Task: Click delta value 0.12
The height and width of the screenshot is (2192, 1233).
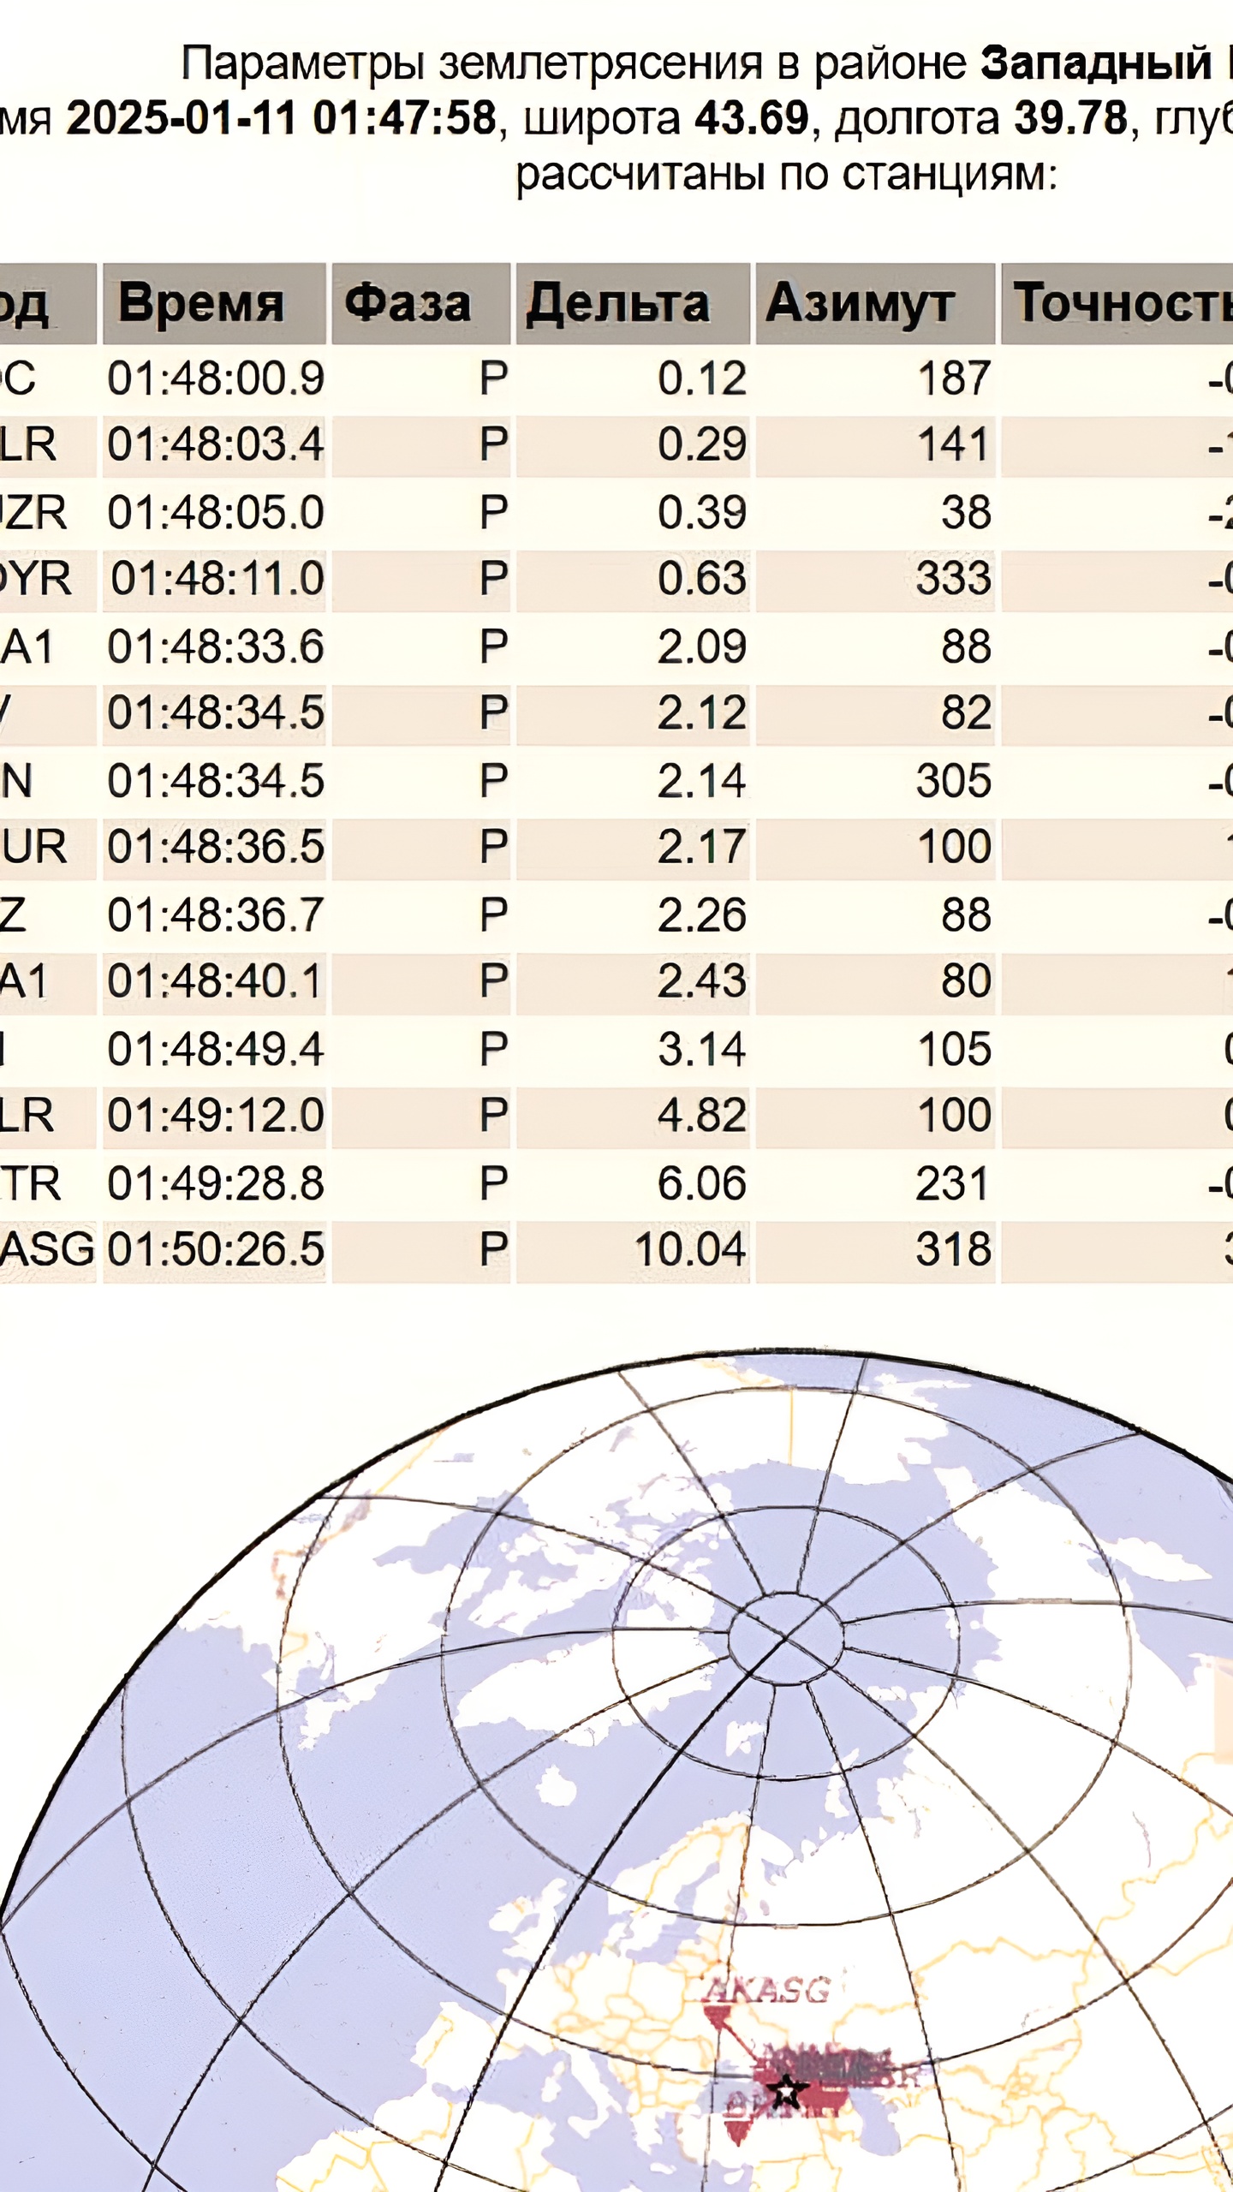Action: pyautogui.click(x=702, y=378)
